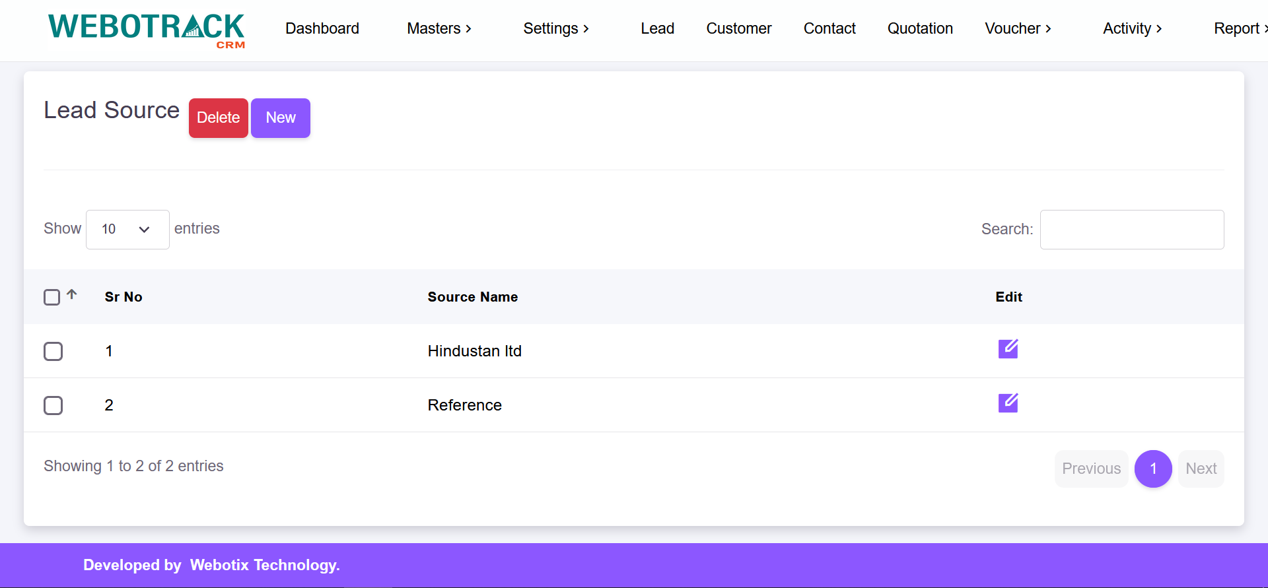Click the red Delete button
1268x588 pixels.
[x=218, y=117]
